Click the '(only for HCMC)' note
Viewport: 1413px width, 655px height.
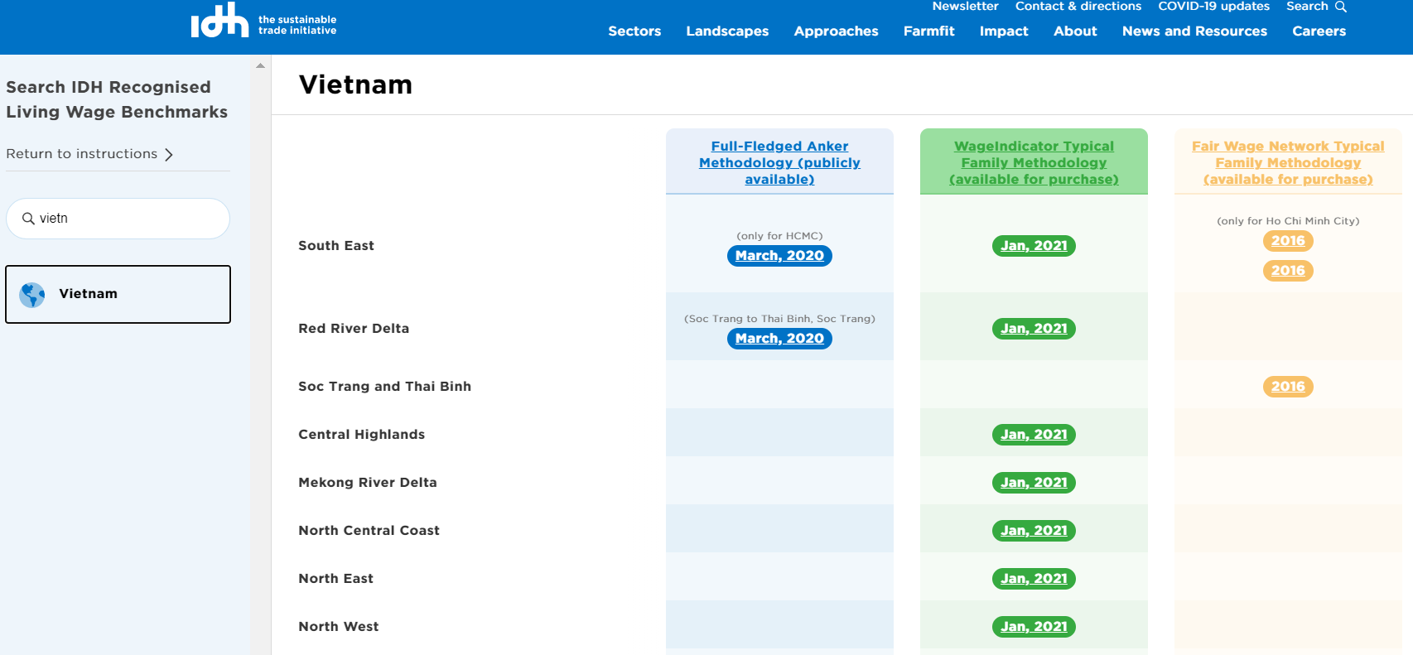779,236
